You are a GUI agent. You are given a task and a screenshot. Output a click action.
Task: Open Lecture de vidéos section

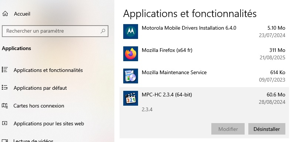(33, 141)
